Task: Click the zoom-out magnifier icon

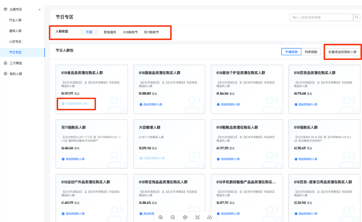Action: click(x=173, y=218)
